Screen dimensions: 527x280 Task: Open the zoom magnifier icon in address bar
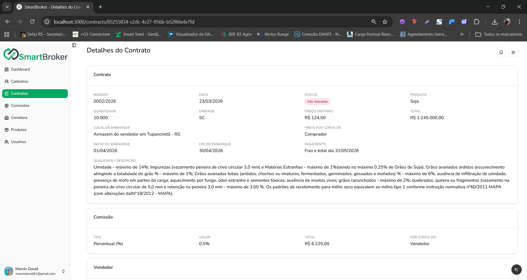pyautogui.click(x=374, y=22)
